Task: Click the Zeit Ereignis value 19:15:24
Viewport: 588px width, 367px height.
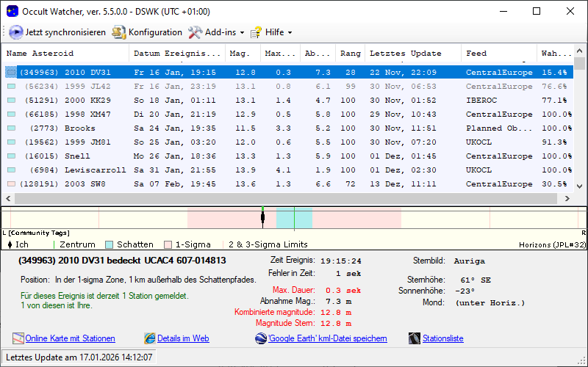Action: pos(341,261)
